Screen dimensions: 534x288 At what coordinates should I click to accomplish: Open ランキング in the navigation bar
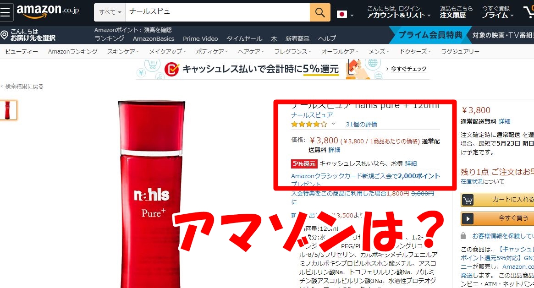[109, 38]
